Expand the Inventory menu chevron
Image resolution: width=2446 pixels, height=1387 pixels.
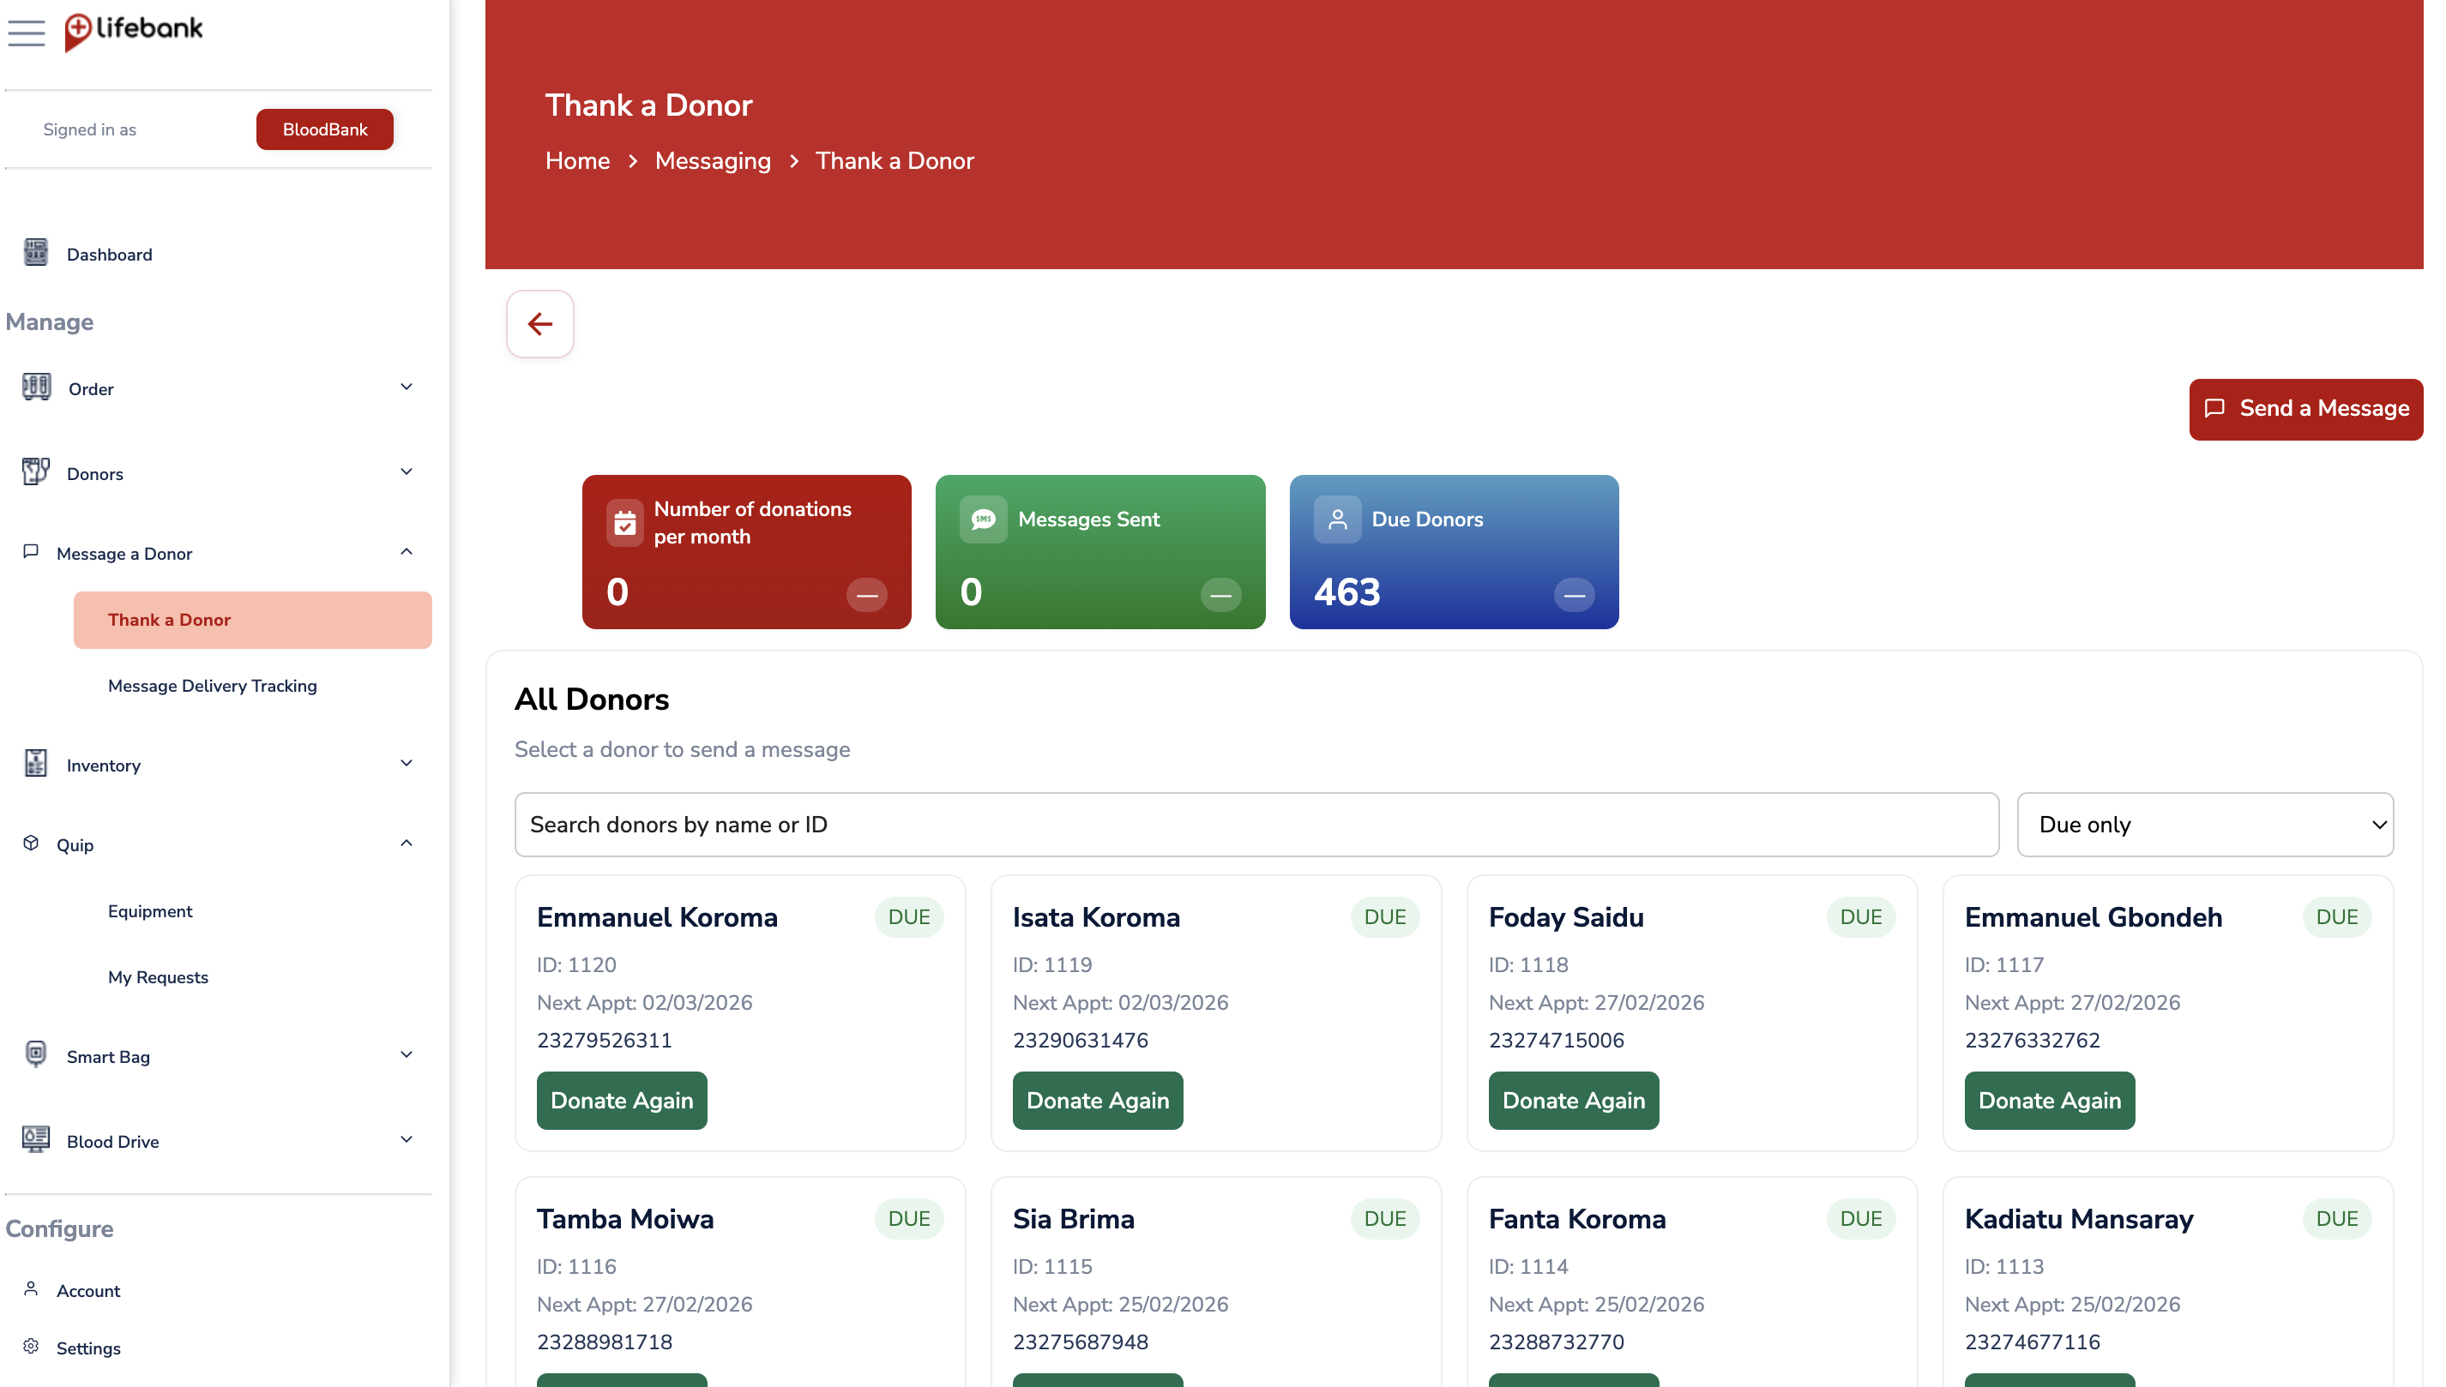click(406, 763)
